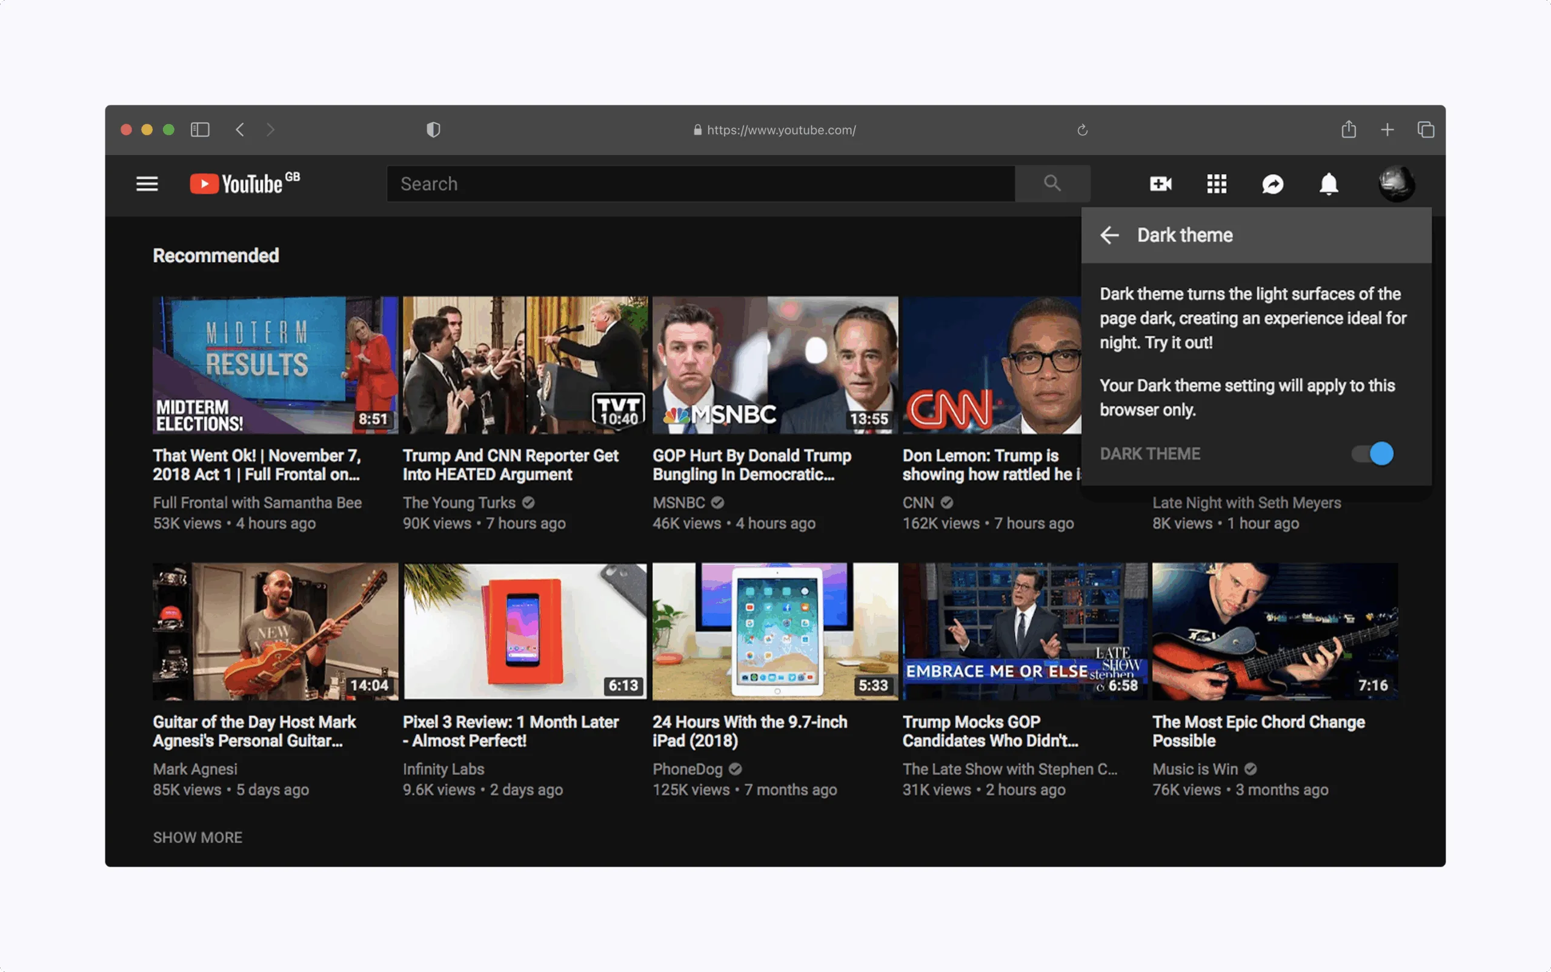The height and width of the screenshot is (972, 1551).
Task: Open the iPad 5:33 thumbnail
Action: pos(775,631)
